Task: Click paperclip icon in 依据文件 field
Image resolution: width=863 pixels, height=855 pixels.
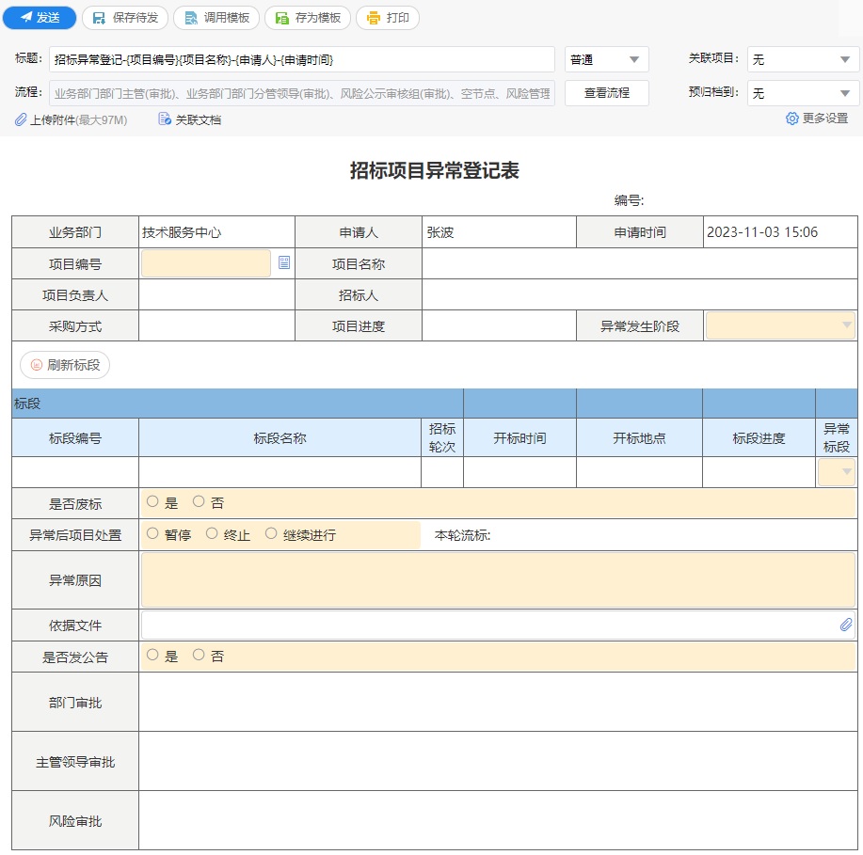Action: [846, 625]
